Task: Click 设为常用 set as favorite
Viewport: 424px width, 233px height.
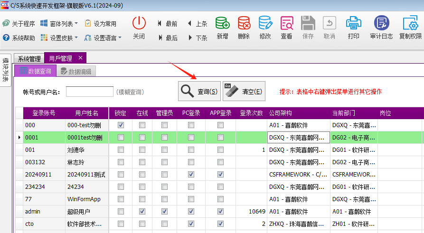Action: pos(100,24)
